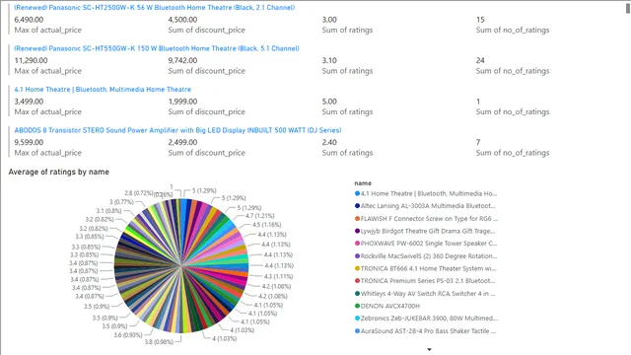Select the PHOXWAVE PW-6002 Tower Speaker legend entry
The image size is (631, 355).
click(x=426, y=244)
